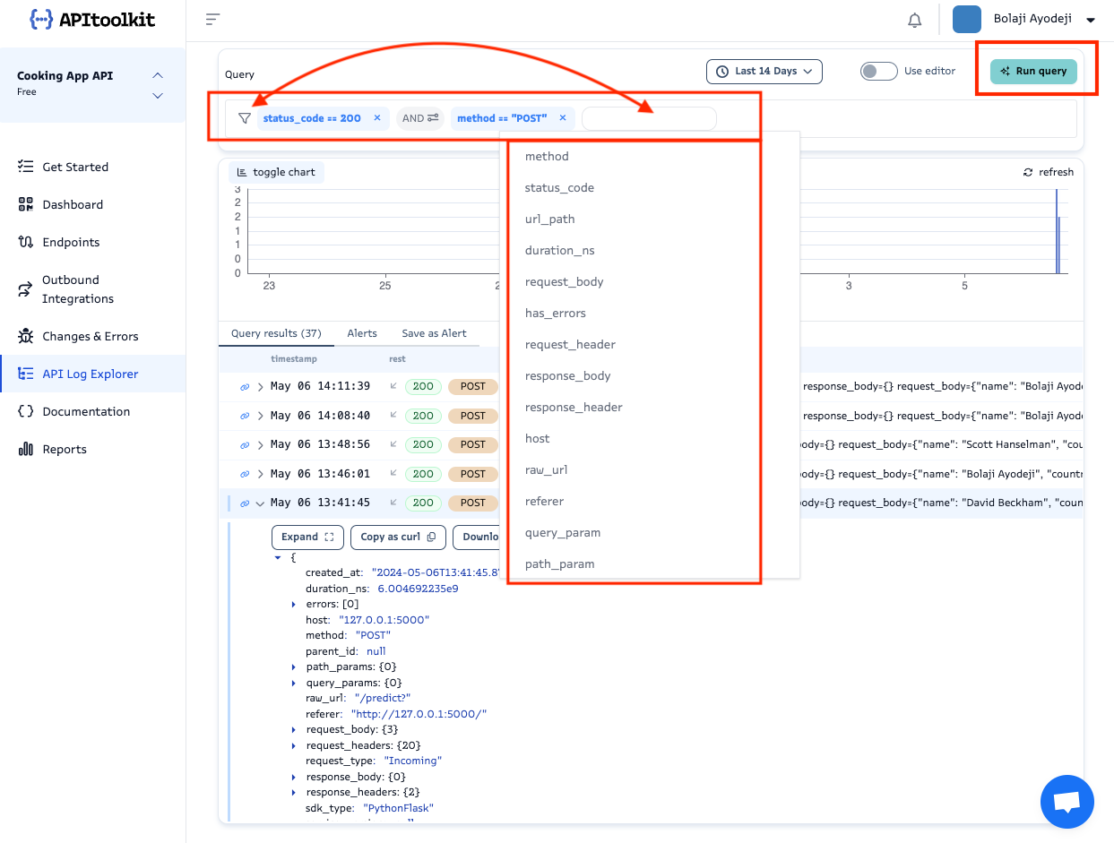Collapse the Cooking App API section
Screen dimensions: 1114x843
(x=157, y=75)
